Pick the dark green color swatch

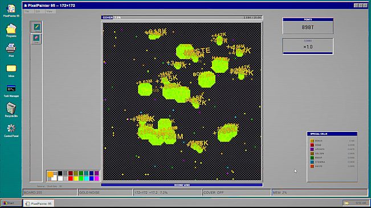coord(81,173)
